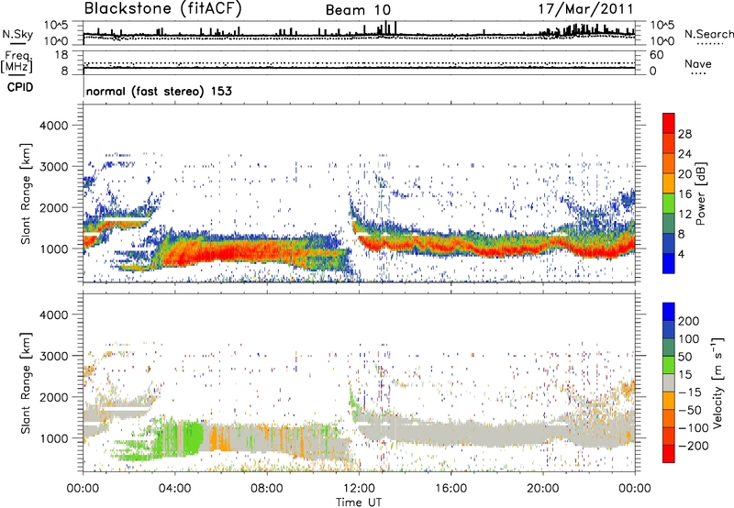Click the 'Nave' legend label

pos(698,63)
